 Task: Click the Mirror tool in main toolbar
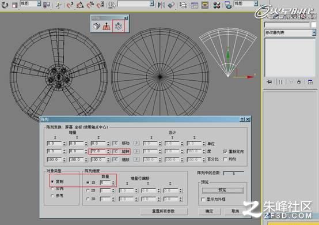coord(161,5)
